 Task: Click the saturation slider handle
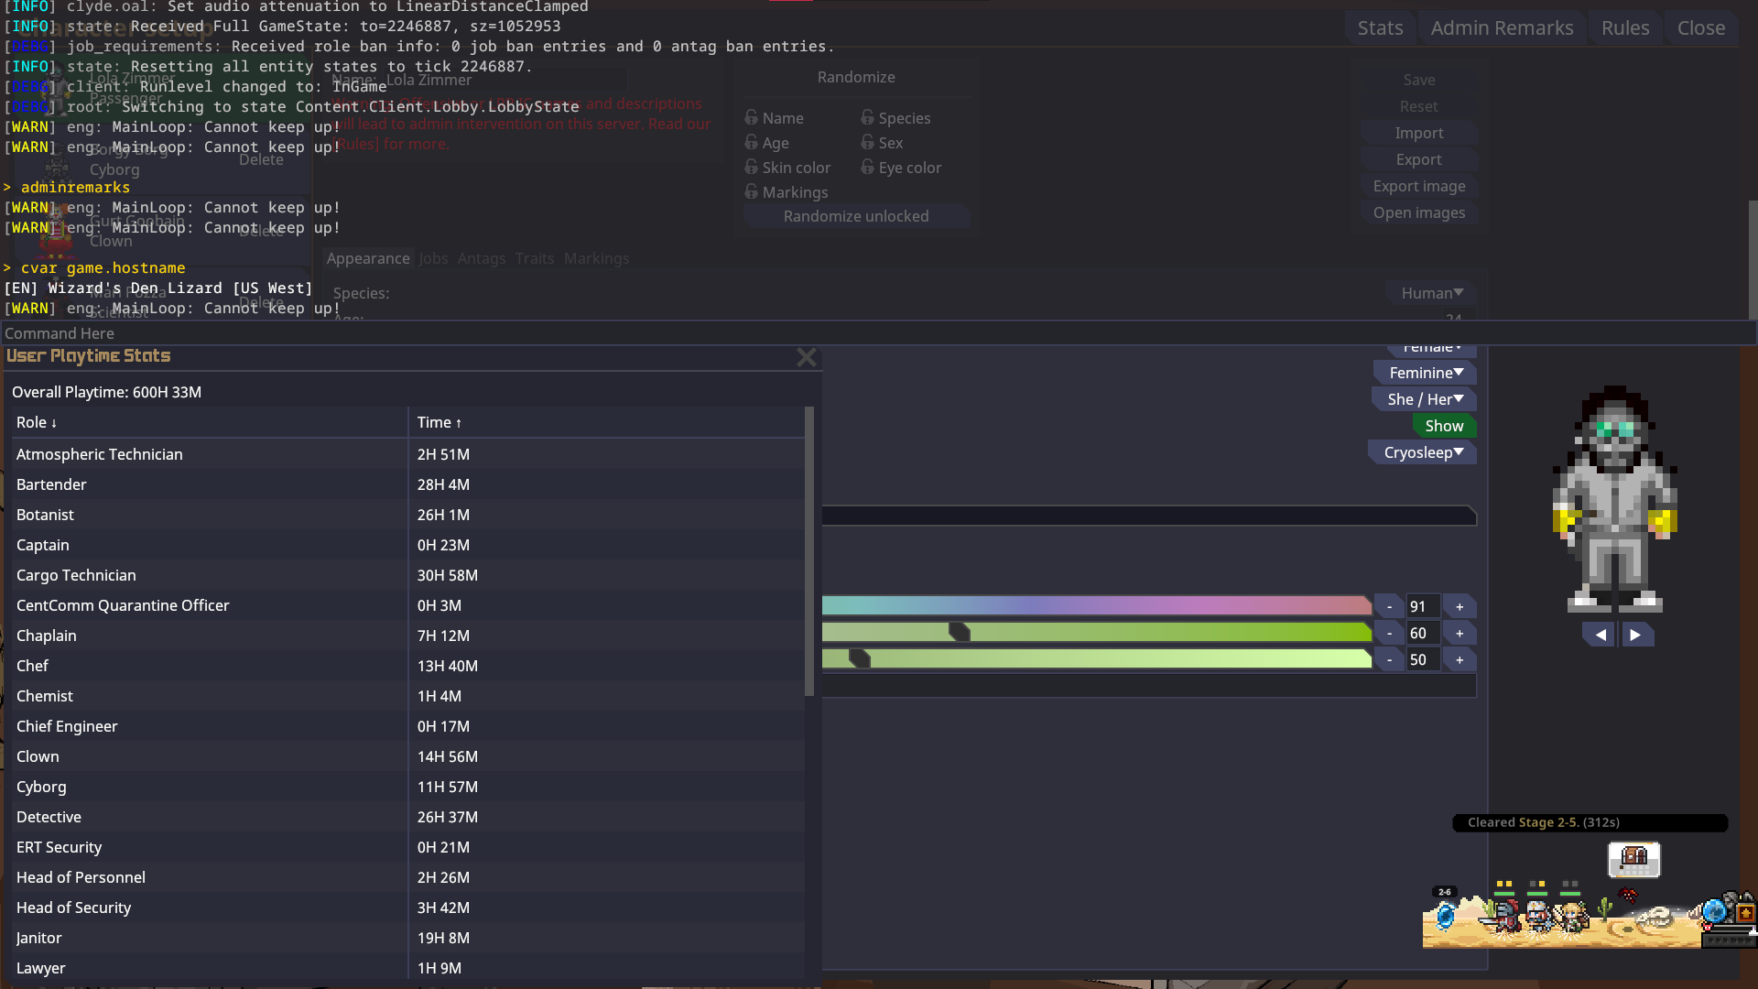click(x=959, y=633)
